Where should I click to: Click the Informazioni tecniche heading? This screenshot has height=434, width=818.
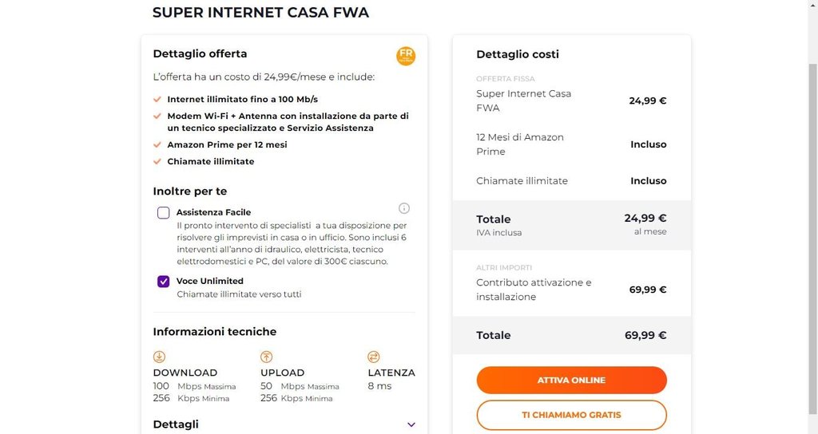[215, 332]
